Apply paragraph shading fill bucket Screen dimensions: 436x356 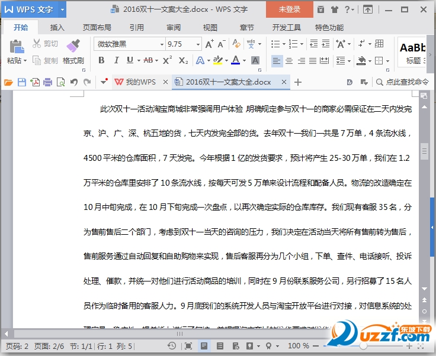tap(361, 60)
